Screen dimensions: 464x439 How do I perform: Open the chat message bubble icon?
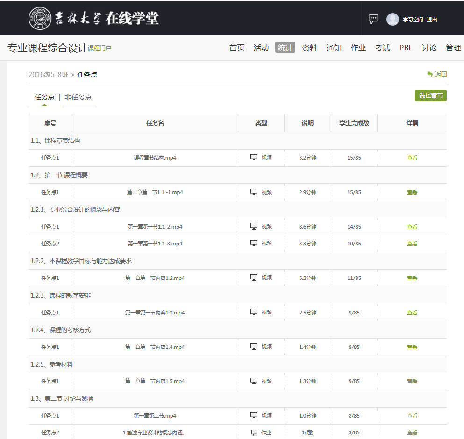click(x=373, y=19)
